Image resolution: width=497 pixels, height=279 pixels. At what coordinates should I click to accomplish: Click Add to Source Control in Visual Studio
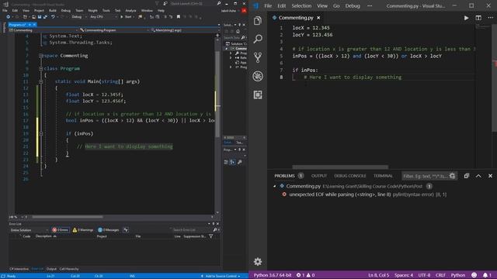pos(221,276)
